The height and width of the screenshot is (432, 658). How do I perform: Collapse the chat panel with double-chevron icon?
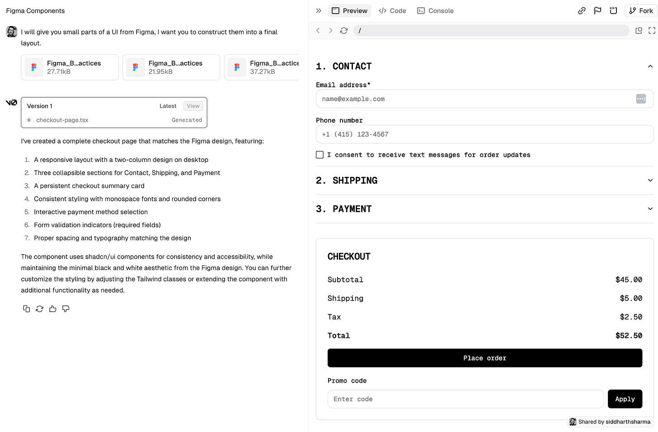(x=319, y=11)
